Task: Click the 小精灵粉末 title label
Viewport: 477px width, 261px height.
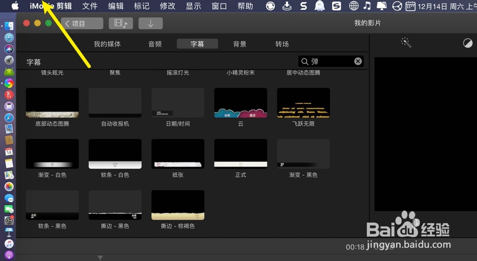Action: pyautogui.click(x=240, y=72)
